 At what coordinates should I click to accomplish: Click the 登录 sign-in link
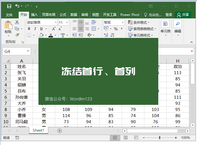click(169, 15)
